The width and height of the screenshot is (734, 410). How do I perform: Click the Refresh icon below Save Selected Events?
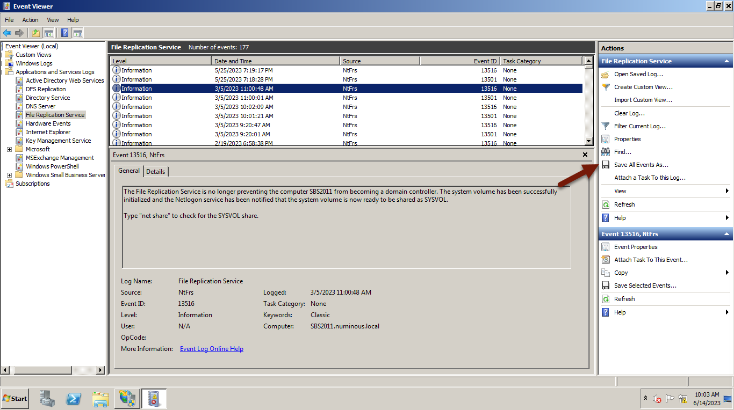(x=606, y=299)
